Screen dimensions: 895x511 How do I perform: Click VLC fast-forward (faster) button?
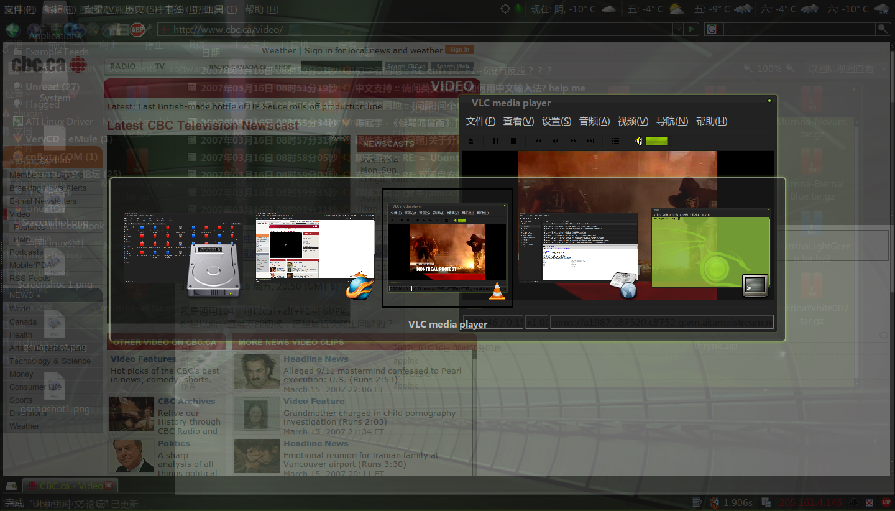pos(573,141)
